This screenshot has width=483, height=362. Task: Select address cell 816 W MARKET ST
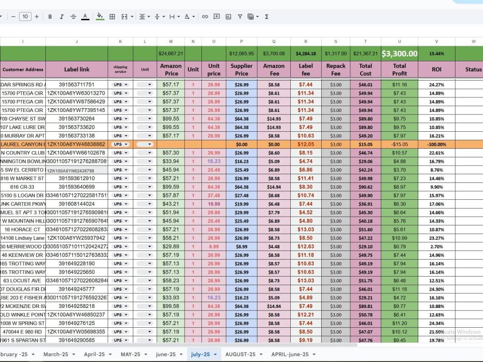[23, 179]
